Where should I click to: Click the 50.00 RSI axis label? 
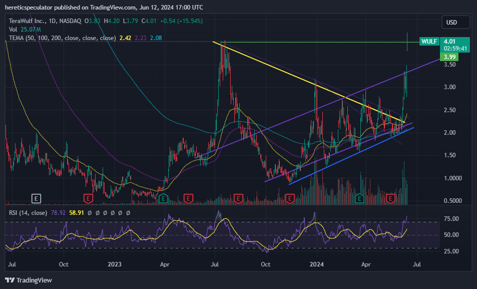[x=451, y=235]
